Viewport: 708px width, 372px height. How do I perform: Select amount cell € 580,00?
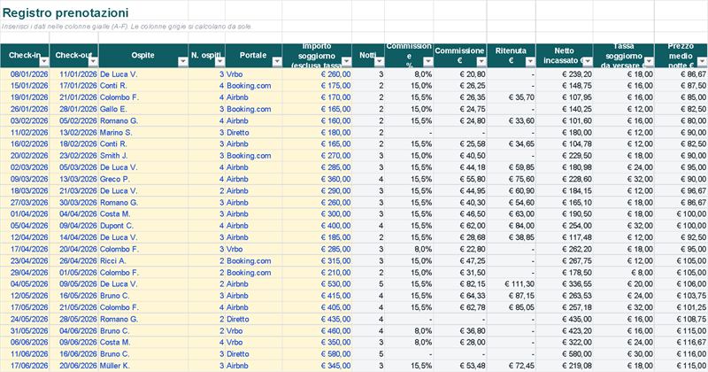(317, 354)
